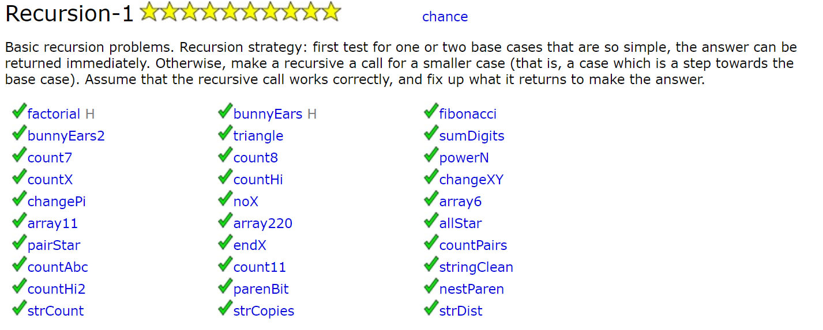Image resolution: width=823 pixels, height=330 pixels.
Task: Click the H hint marker after factorial
Action: pos(89,114)
